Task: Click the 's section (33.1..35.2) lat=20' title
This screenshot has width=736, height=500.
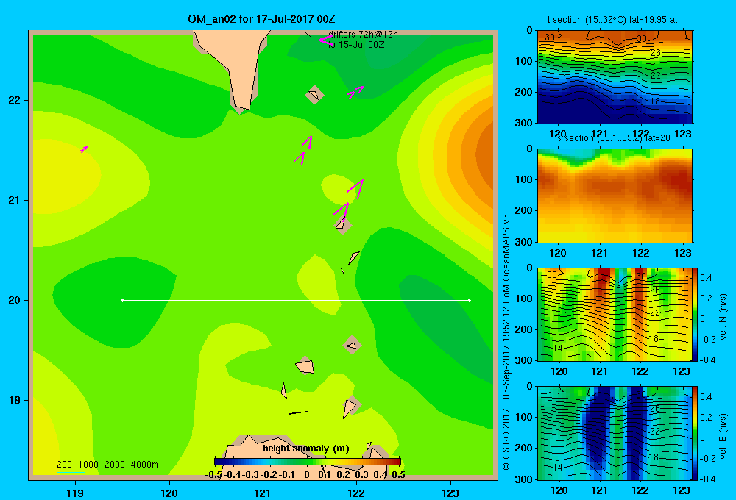Action: [x=613, y=138]
